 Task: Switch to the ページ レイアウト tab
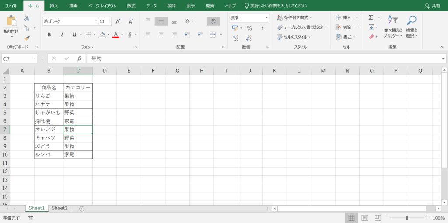coord(102,6)
